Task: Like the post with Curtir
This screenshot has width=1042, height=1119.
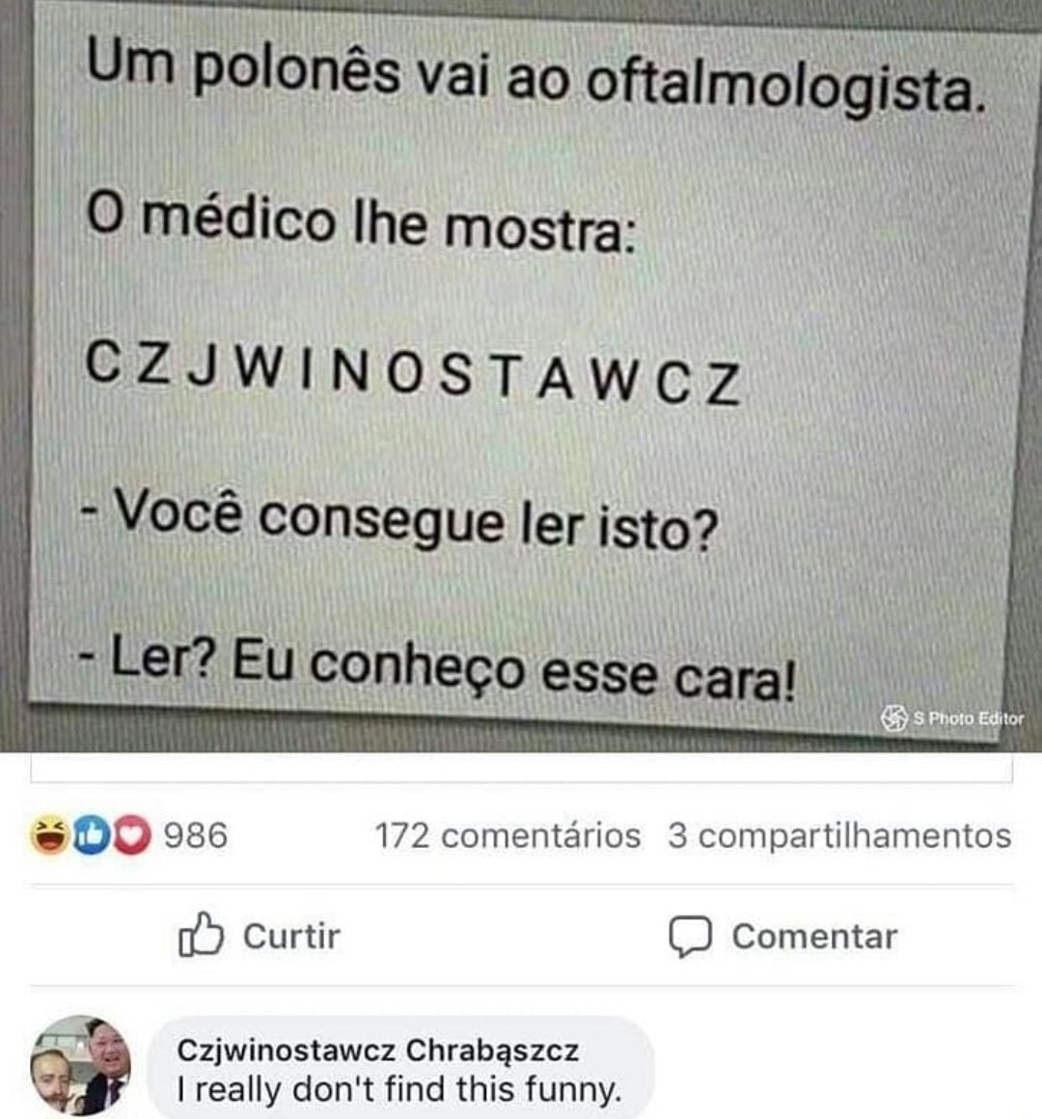Action: pyautogui.click(x=260, y=936)
